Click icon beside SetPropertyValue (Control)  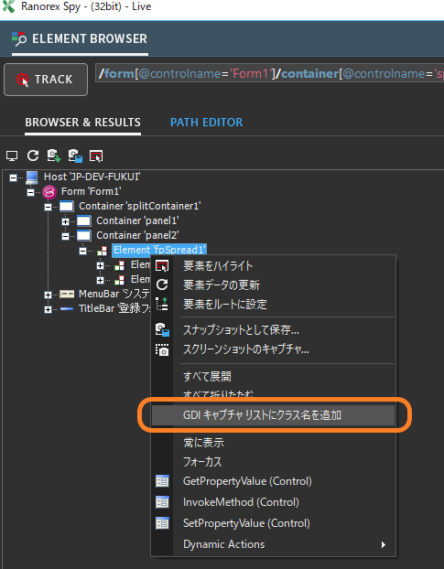pyautogui.click(x=162, y=523)
